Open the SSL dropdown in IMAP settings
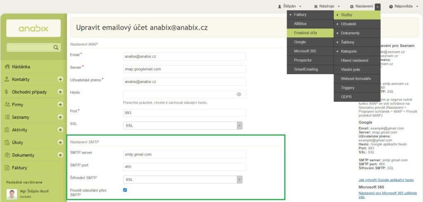423x202 pixels. click(x=183, y=125)
